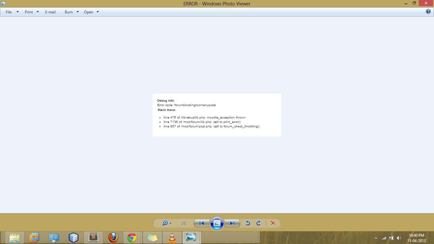
Task: Expand the Open menu
Action: (x=91, y=12)
